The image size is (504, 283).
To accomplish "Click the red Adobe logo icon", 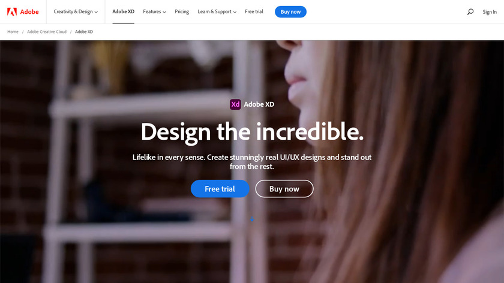I will 12,12.
